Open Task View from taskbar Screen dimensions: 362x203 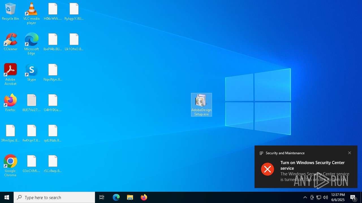click(102, 197)
